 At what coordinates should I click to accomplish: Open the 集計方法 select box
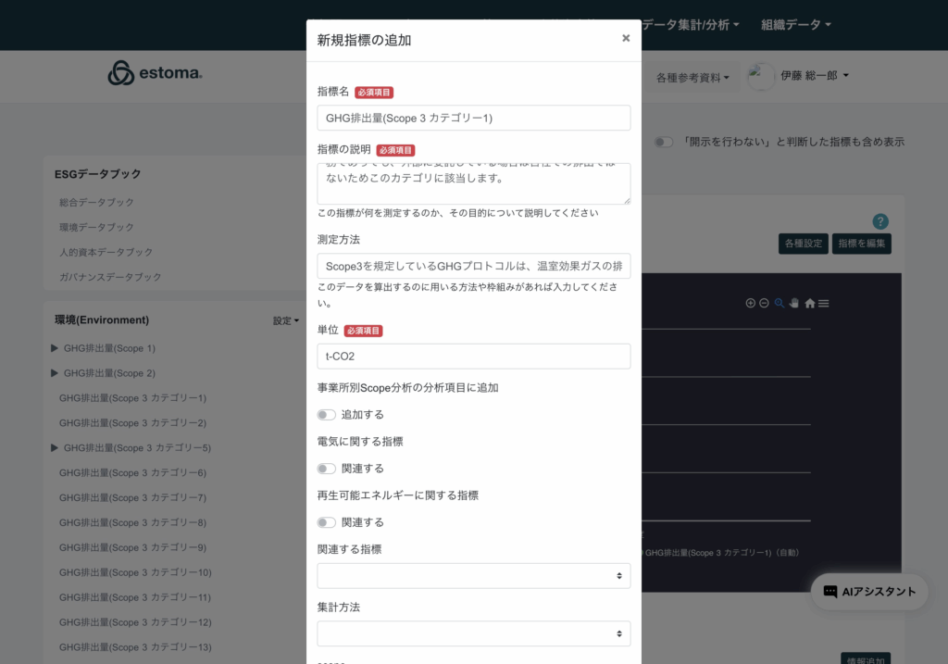pos(473,633)
